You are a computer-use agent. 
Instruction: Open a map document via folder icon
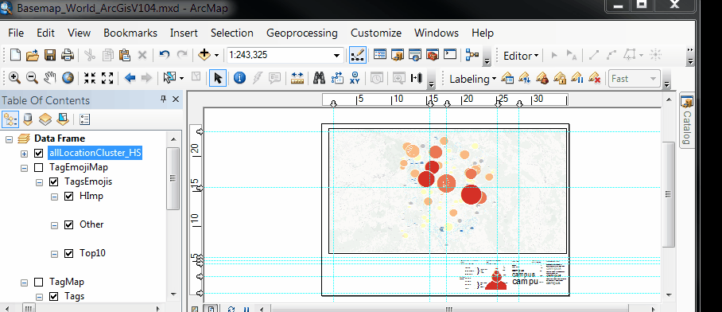click(x=33, y=55)
